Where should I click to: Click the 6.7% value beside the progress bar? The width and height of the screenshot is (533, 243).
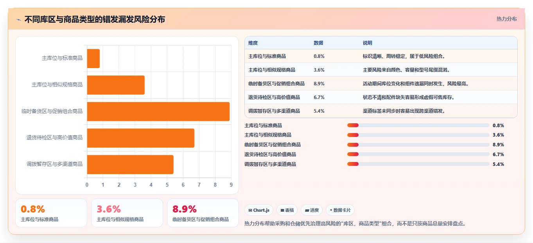click(498, 155)
